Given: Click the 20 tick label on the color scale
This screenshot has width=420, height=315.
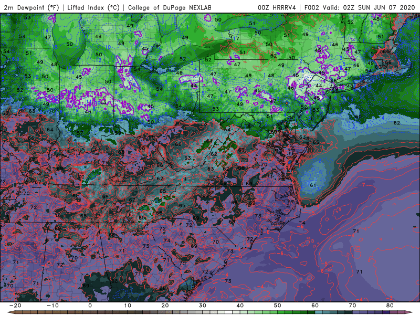Looking at the screenshot, I should coord(165,306).
